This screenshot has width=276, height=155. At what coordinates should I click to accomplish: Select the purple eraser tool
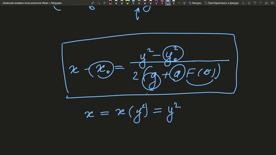110,3
